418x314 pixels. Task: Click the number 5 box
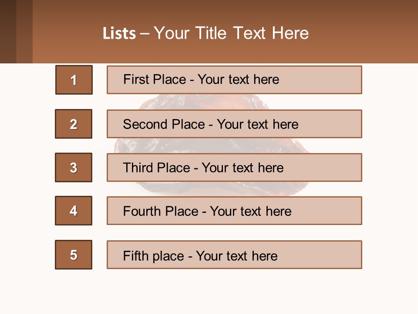(74, 255)
